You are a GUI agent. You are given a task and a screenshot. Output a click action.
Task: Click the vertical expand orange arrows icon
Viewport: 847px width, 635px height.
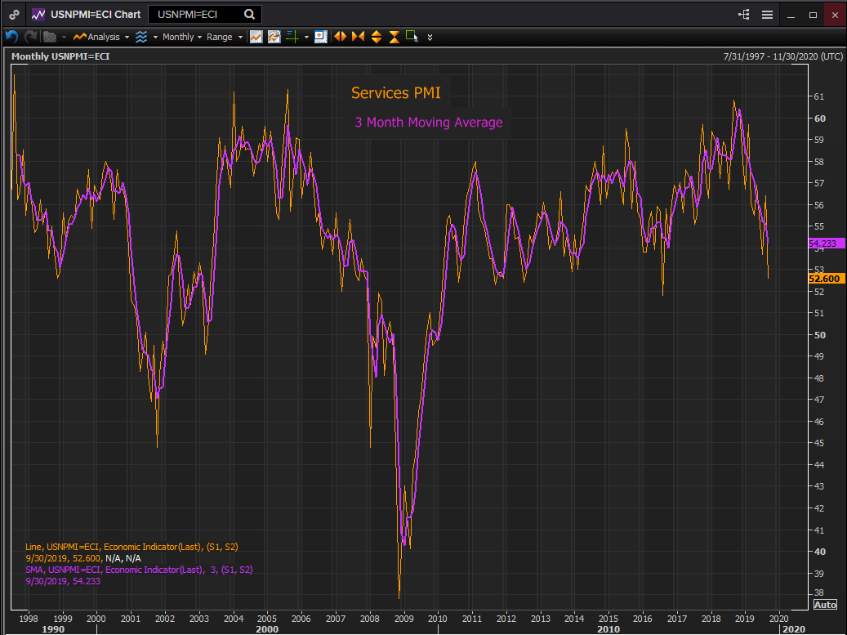(x=377, y=37)
